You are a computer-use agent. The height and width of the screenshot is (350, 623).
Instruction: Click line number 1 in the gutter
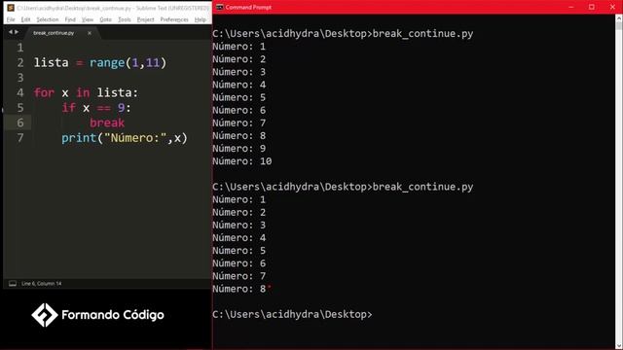point(19,48)
